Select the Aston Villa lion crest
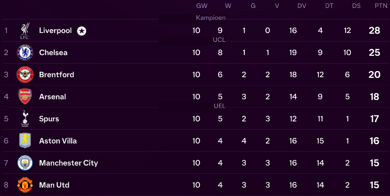This screenshot has height=196, width=390. [x=25, y=141]
